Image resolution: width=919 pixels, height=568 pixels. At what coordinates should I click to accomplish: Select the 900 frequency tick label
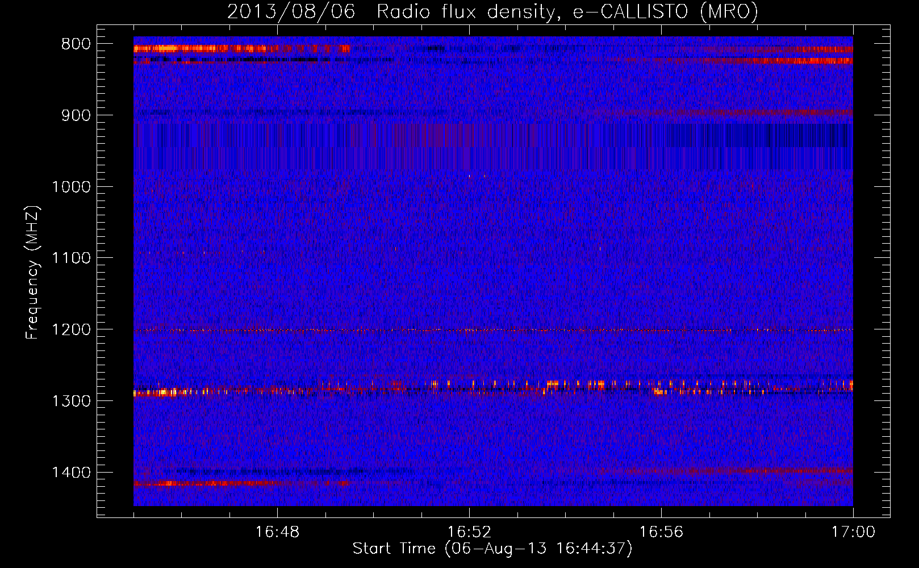(76, 115)
